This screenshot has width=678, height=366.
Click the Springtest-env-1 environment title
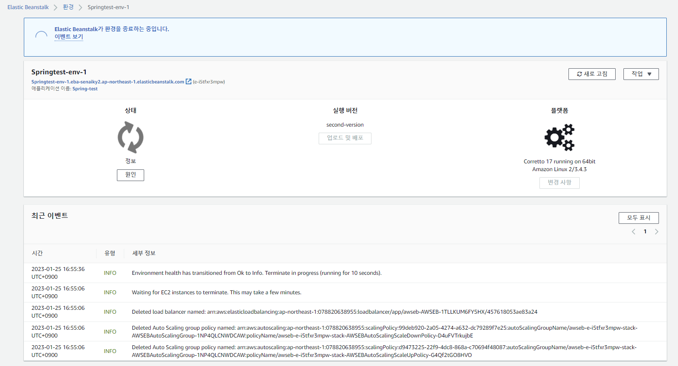click(59, 72)
